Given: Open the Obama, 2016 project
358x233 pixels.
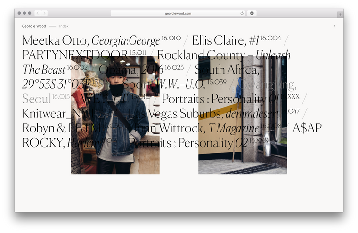Looking at the screenshot, I should tap(141, 70).
